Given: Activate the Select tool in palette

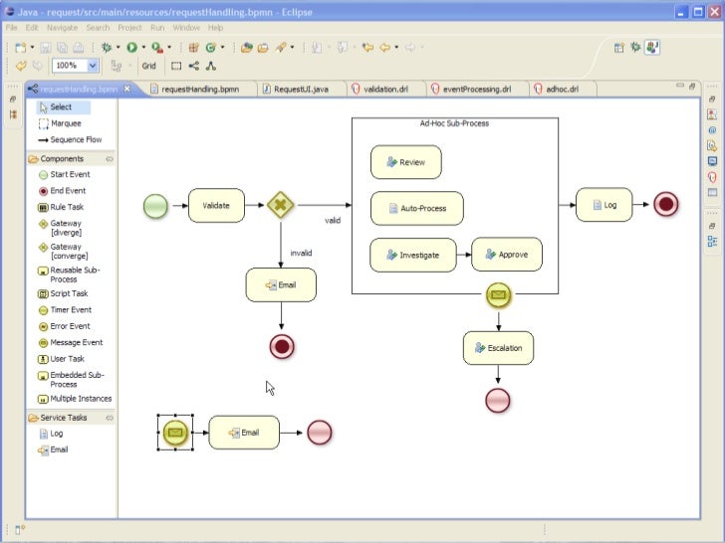Looking at the screenshot, I should coord(63,107).
